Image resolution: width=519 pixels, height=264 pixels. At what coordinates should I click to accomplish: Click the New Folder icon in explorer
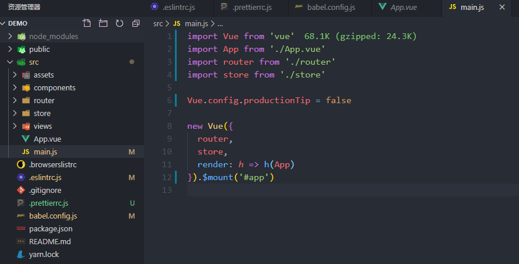pos(103,23)
